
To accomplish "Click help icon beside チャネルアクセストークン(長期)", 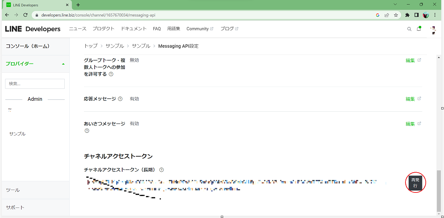I will pos(162,170).
